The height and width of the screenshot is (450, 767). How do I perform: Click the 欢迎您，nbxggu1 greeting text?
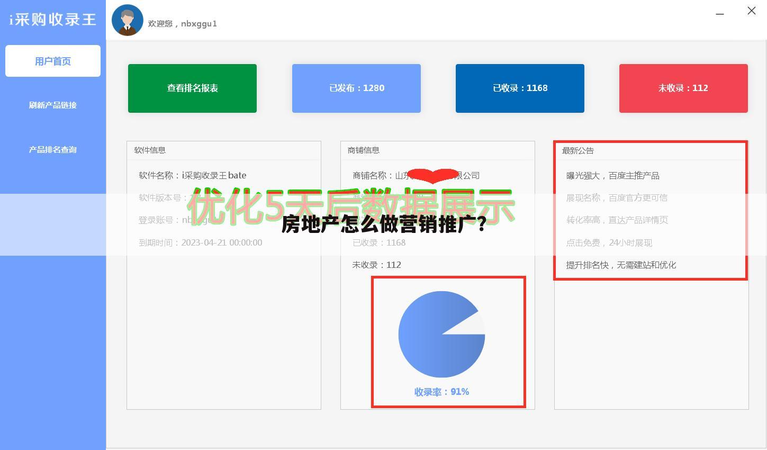(183, 24)
